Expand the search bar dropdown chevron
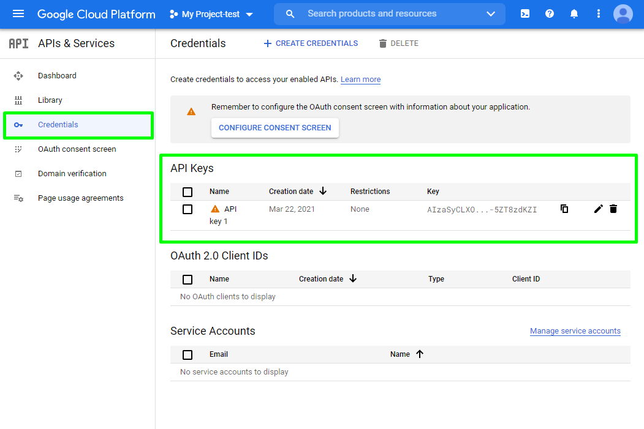This screenshot has width=644, height=429. pos(491,14)
